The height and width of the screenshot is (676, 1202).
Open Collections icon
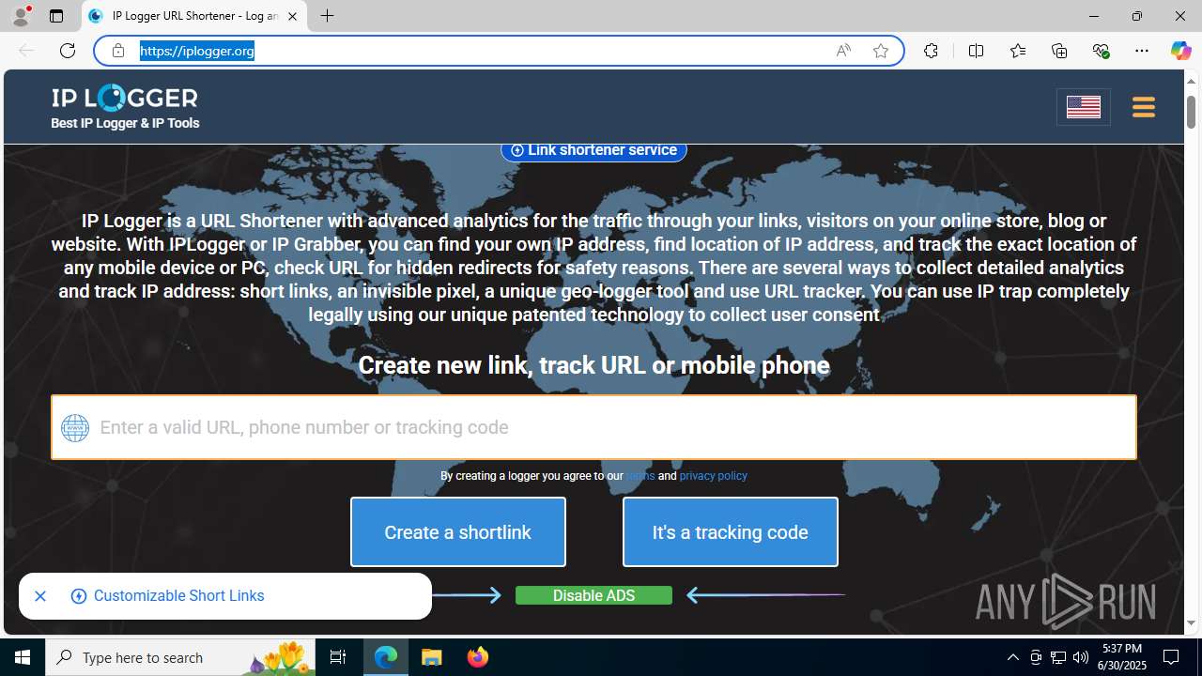1059,51
